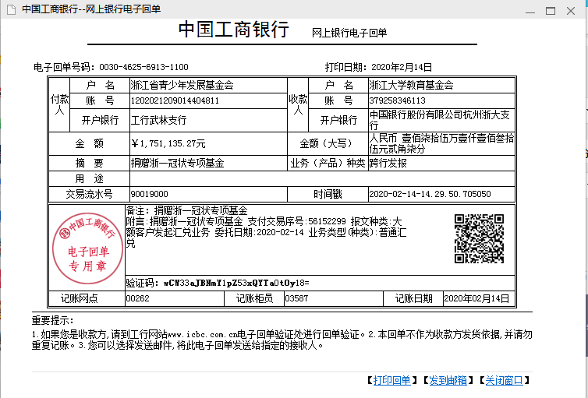Click the 金额（大写） label
This screenshot has height=398, width=588.
pyautogui.click(x=328, y=144)
